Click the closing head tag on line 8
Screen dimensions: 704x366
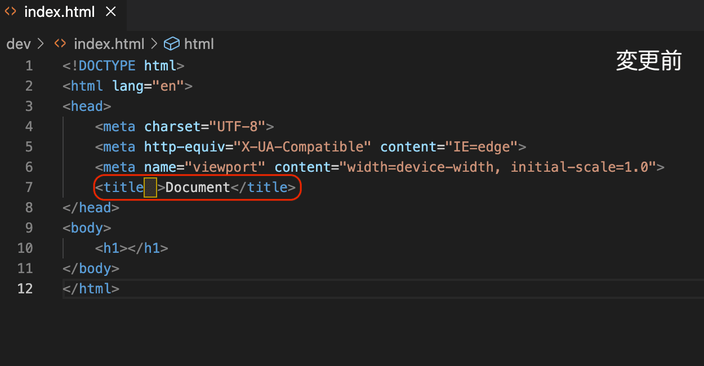(91, 208)
